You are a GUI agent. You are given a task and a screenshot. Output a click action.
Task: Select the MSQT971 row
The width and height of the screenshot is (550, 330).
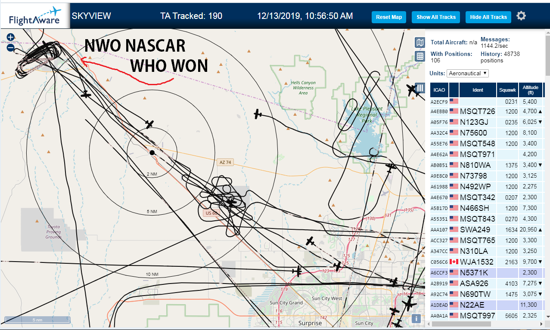(487, 154)
